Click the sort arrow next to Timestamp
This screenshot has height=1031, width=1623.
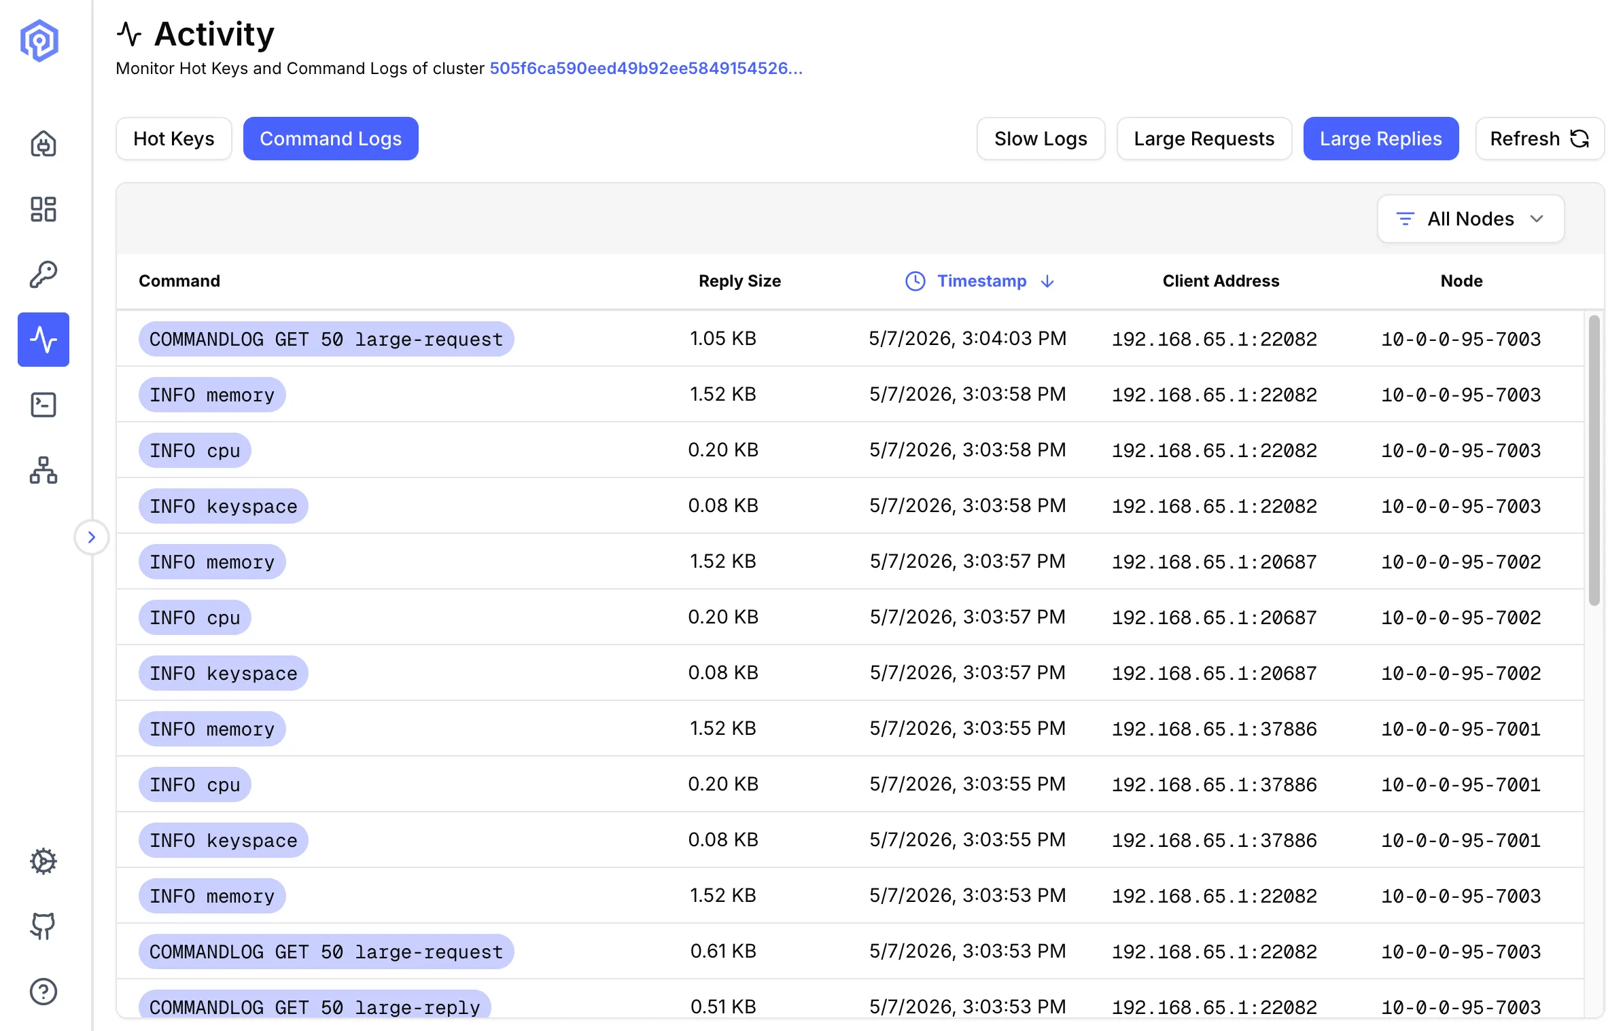click(1047, 281)
